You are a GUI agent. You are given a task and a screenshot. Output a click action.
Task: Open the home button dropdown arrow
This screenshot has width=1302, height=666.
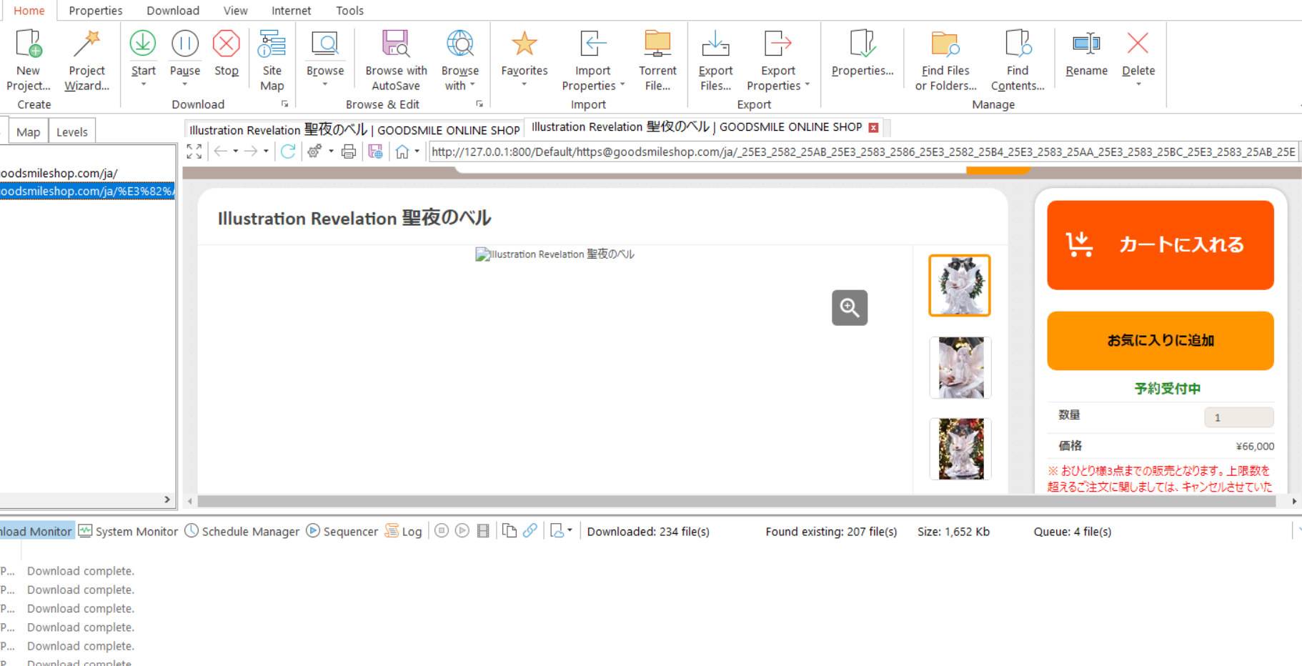tap(417, 151)
